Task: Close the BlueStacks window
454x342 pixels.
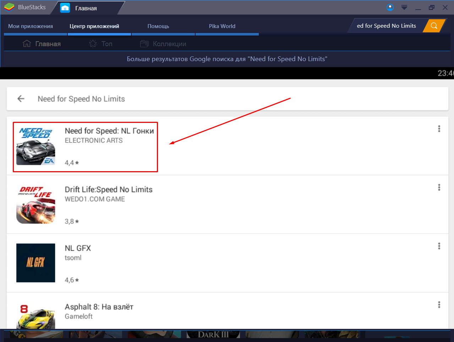Action: point(445,7)
